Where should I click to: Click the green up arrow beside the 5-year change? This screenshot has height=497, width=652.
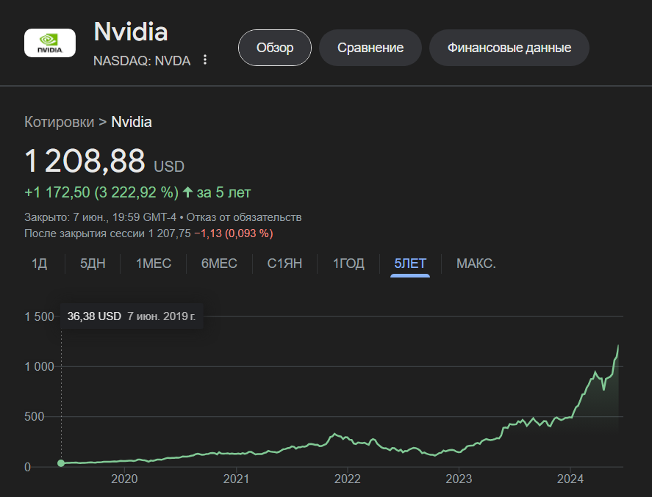click(187, 192)
